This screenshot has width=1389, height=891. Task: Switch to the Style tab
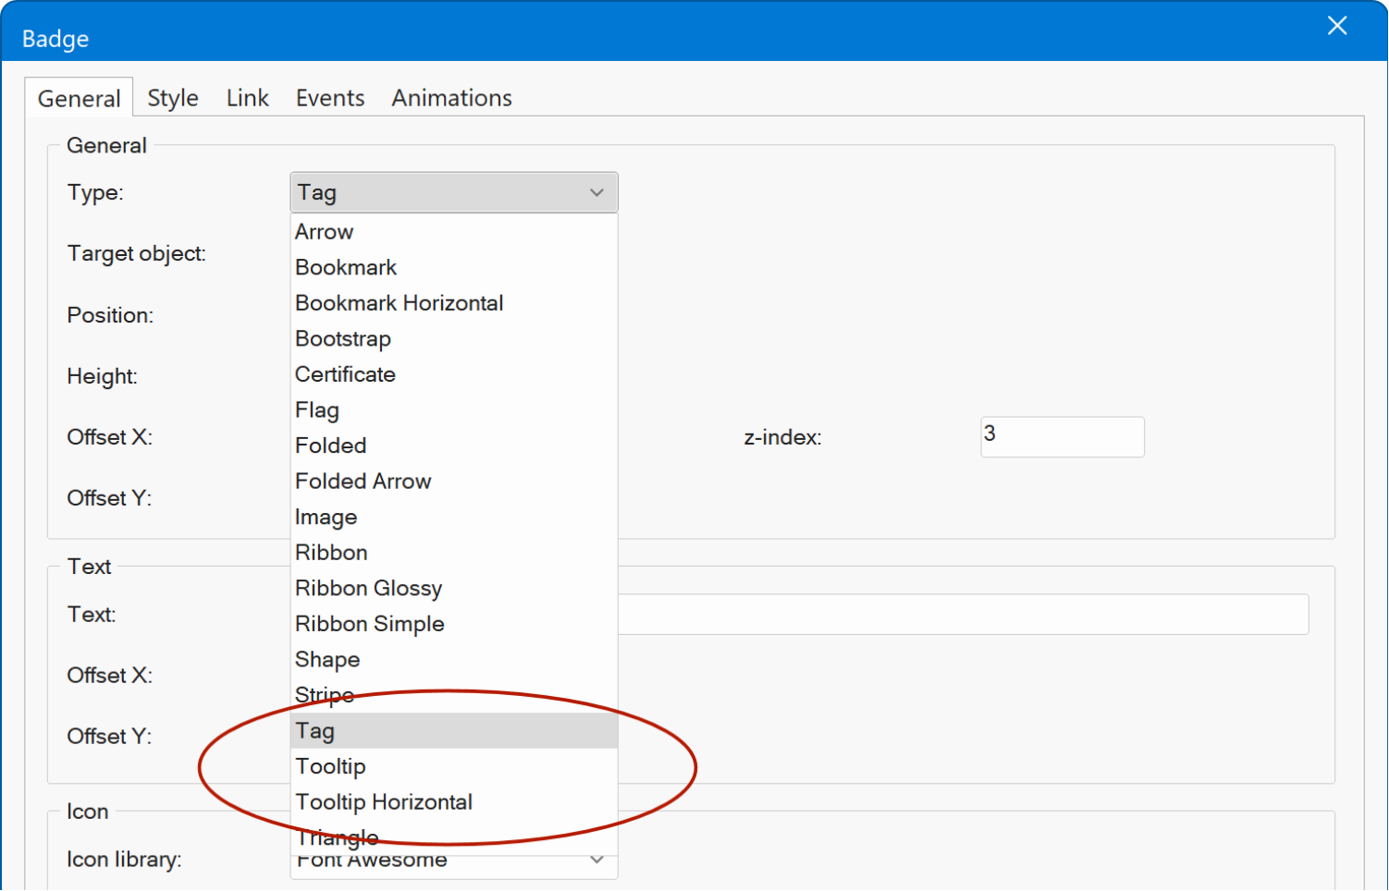pyautogui.click(x=173, y=98)
